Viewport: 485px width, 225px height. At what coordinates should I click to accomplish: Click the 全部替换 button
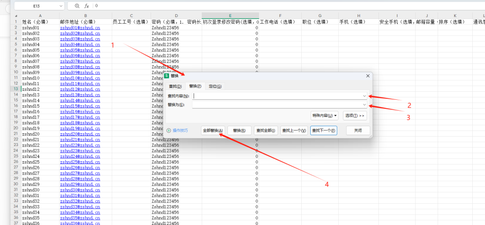[213, 130]
